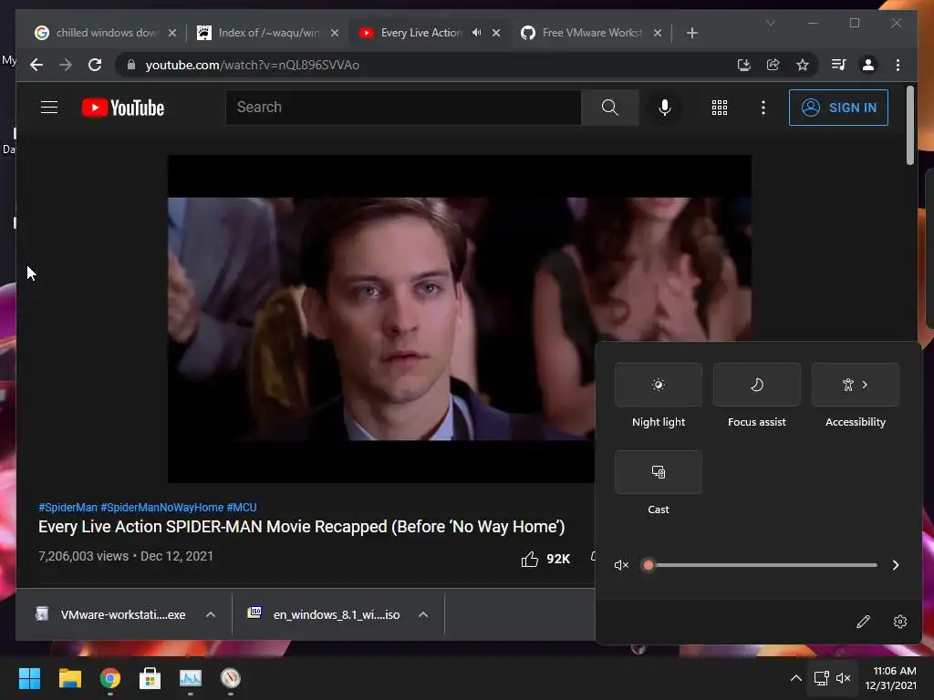This screenshot has width=934, height=700.
Task: Click the address bar lock icon
Action: point(131,65)
